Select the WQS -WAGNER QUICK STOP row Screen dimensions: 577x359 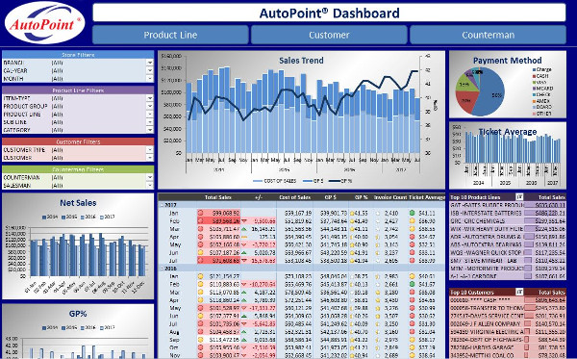(508, 252)
